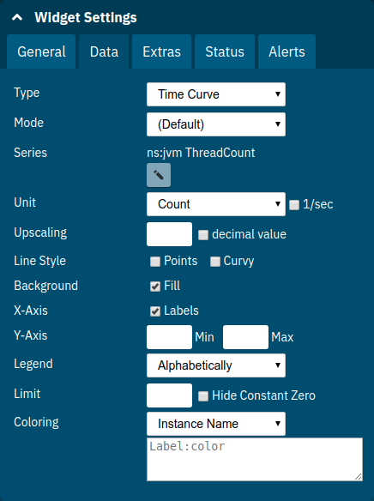Open the Type dropdown showing Time Curve
This screenshot has width=374, height=501.
tap(216, 94)
